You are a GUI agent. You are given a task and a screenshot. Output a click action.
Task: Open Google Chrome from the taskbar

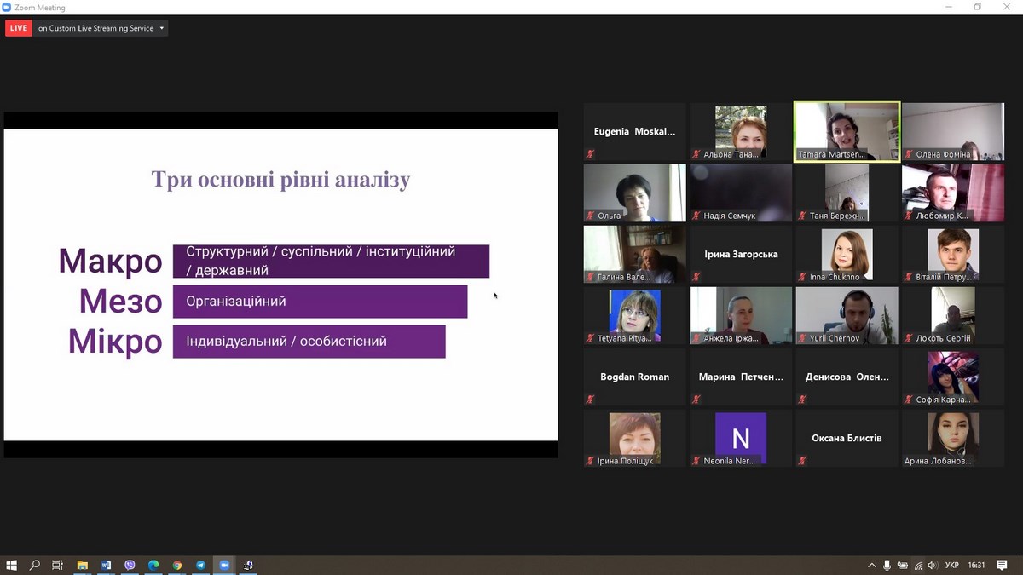click(x=177, y=565)
